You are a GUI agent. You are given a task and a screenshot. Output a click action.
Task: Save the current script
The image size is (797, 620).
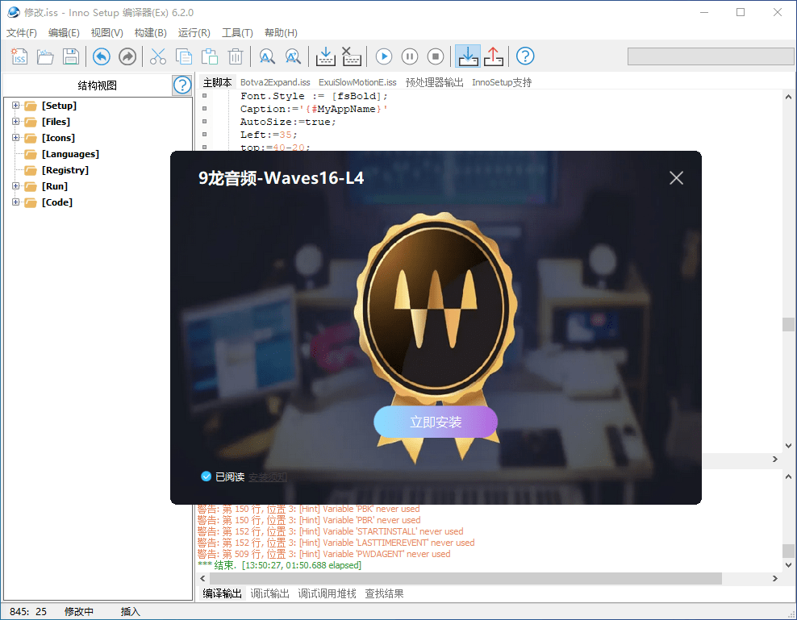(x=71, y=56)
